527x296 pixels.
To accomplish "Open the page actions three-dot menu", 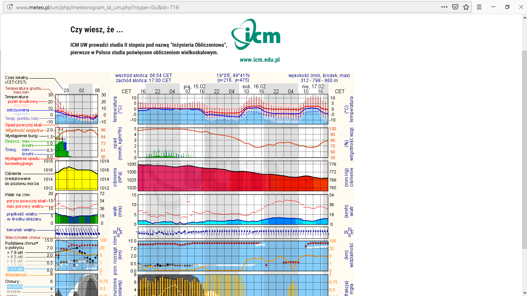I will click(444, 7).
